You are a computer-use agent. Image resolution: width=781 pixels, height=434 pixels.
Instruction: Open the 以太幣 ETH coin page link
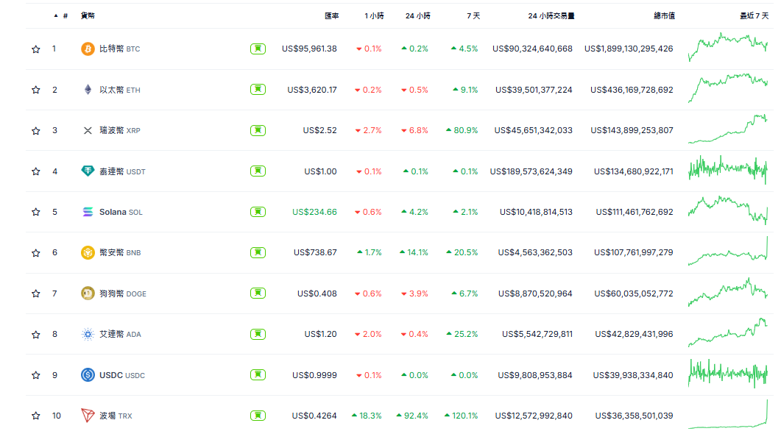pos(118,90)
